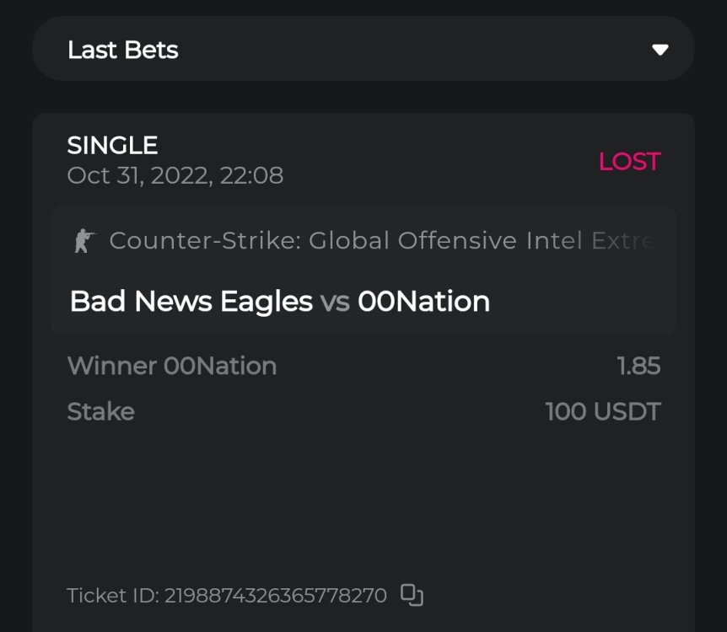Click the 1.85 odds value
Image resolution: width=727 pixels, height=632 pixels.
point(638,366)
